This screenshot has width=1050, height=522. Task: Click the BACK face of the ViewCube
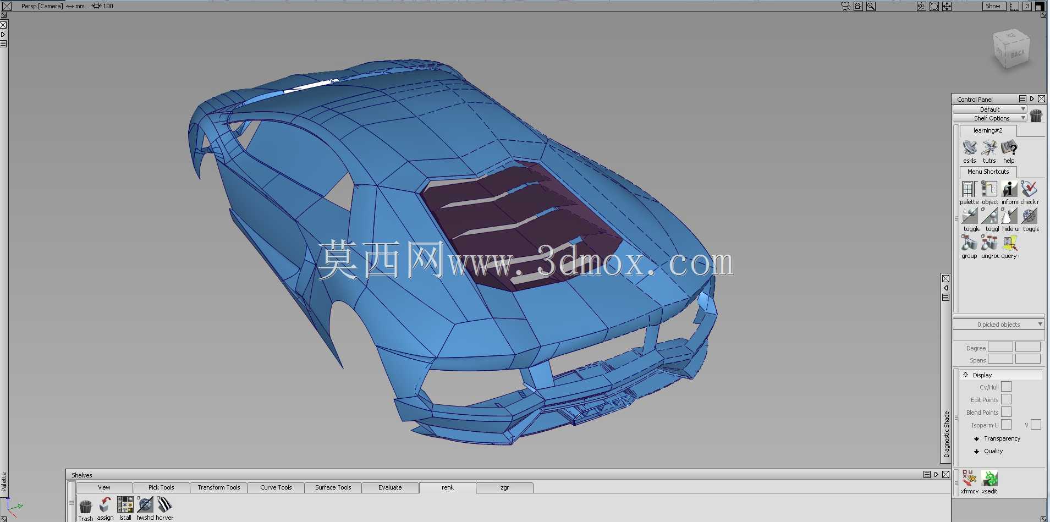pos(1018,54)
